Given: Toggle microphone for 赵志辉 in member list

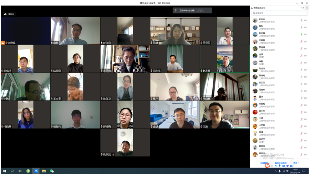Looking at the screenshot, I should (x=301, y=34).
